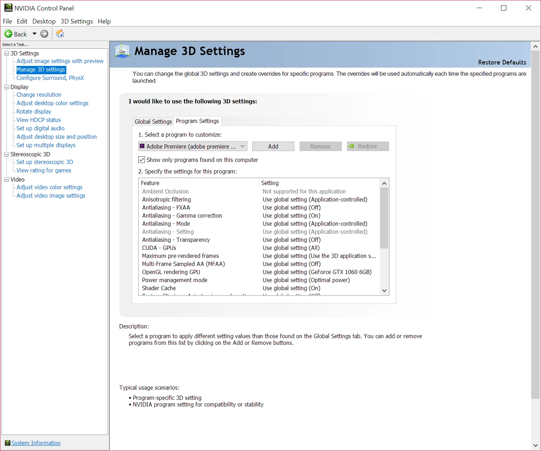541x451 pixels.
Task: Select Maximum pre-rendered frames row
Action: tap(259, 256)
